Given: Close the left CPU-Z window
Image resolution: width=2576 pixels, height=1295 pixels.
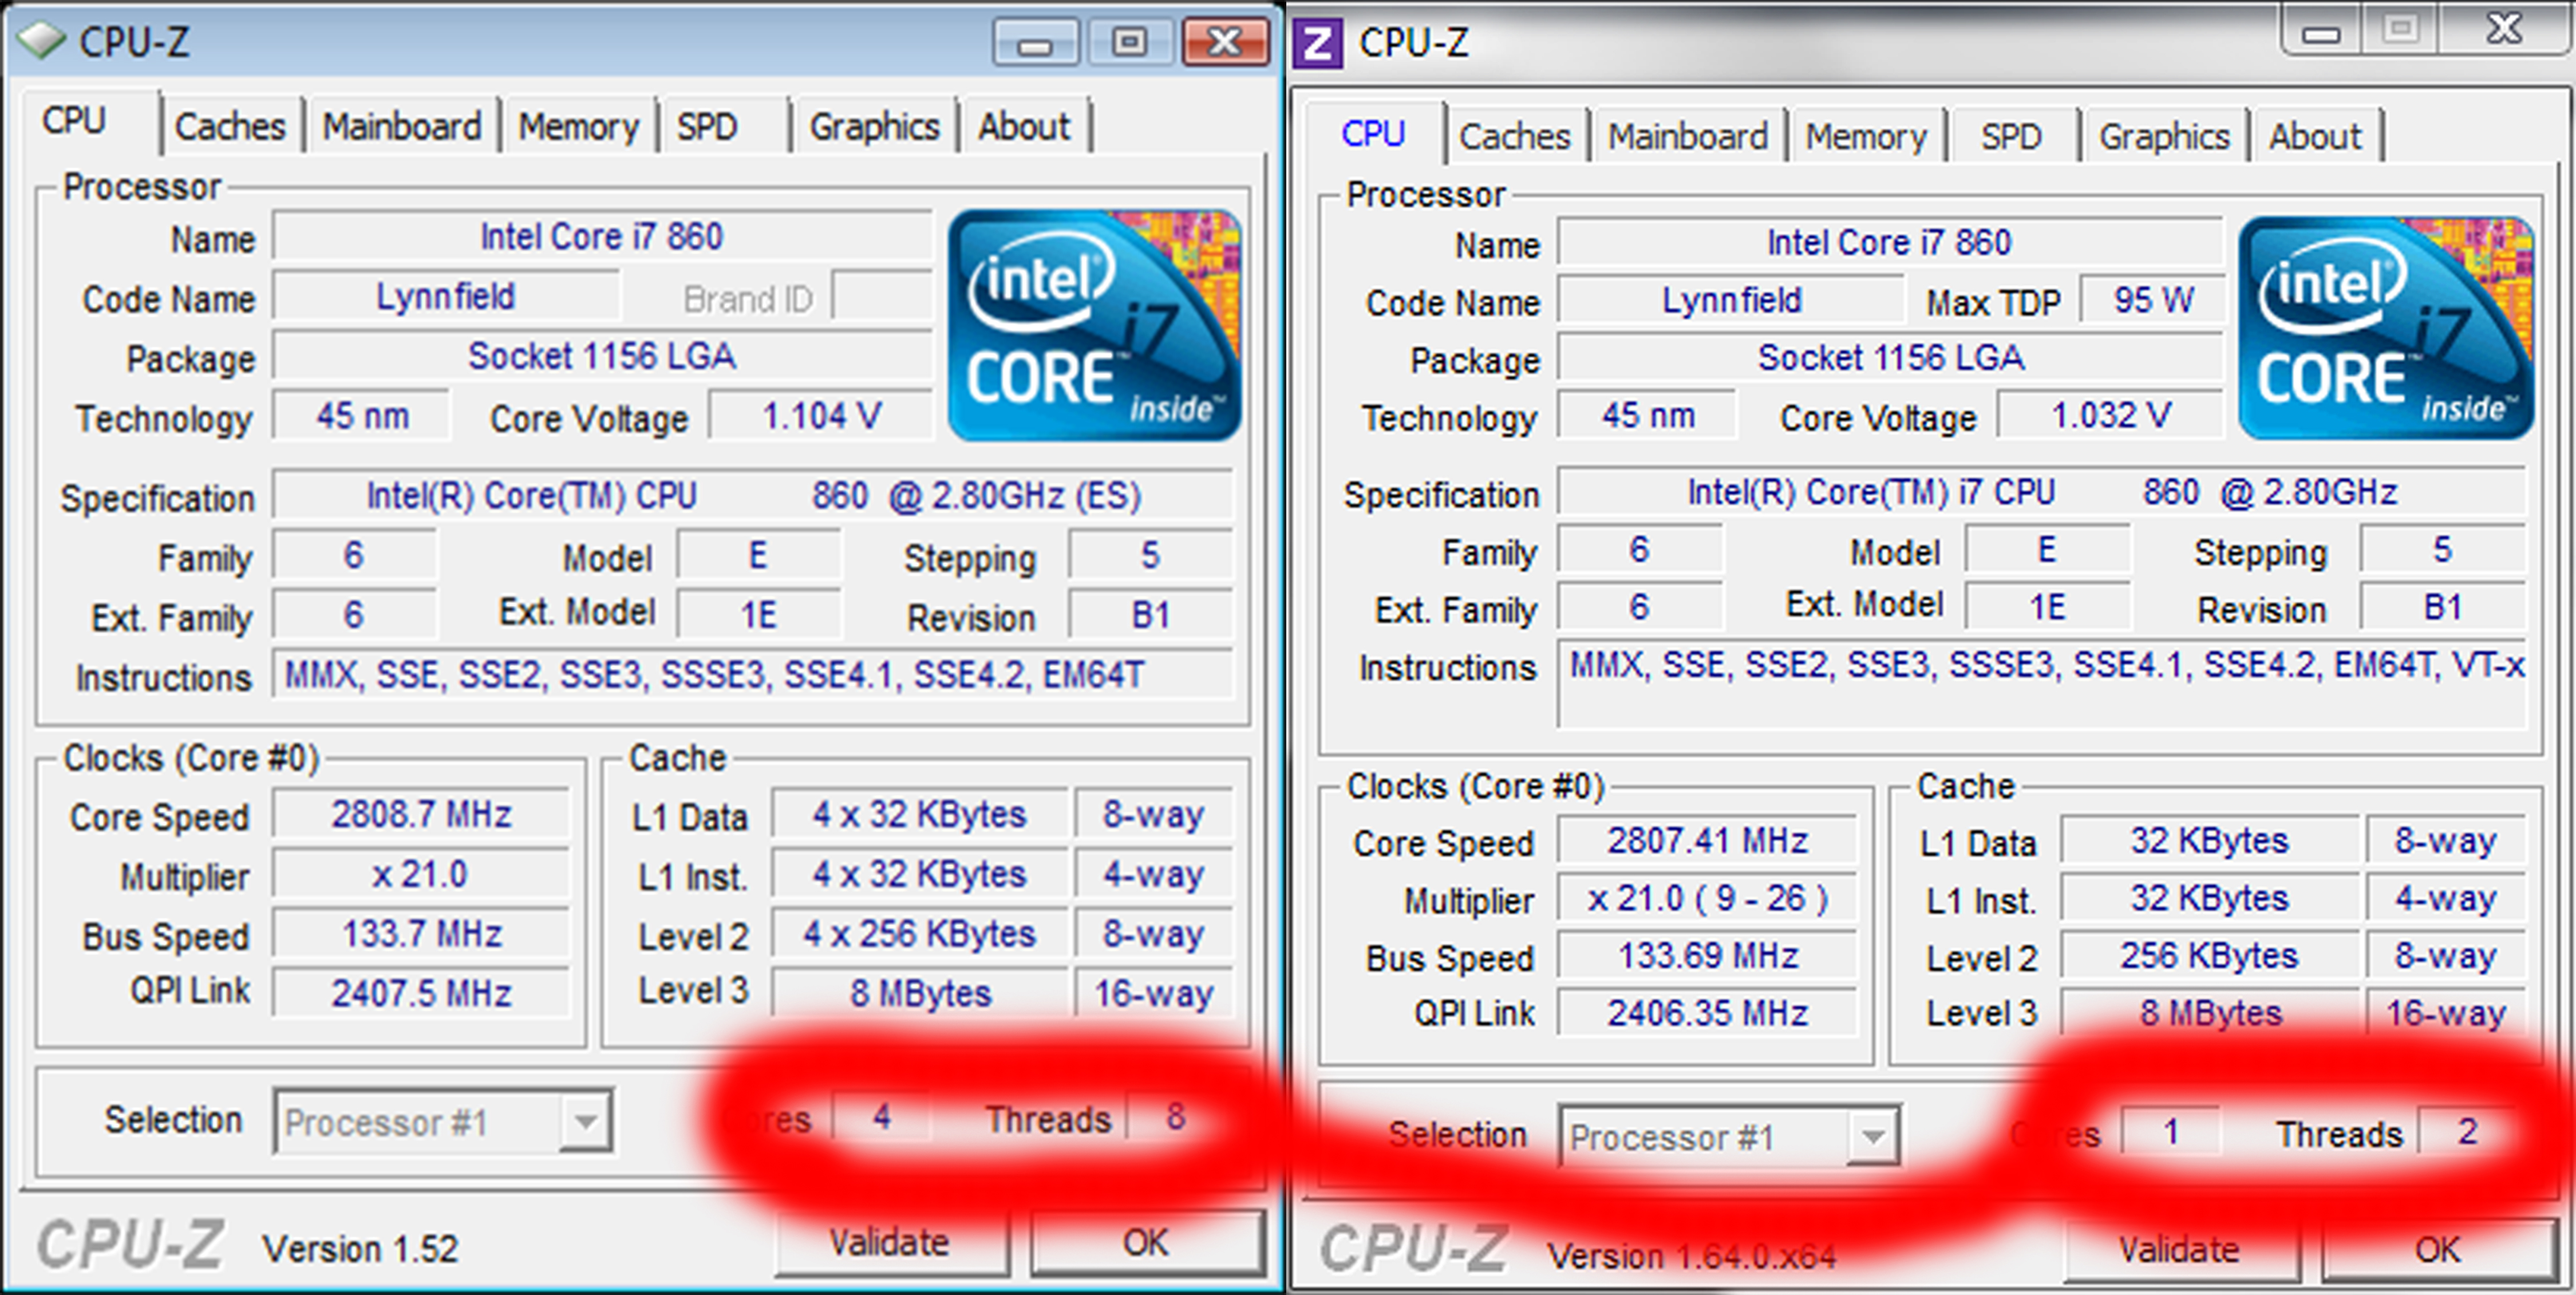Looking at the screenshot, I should pyautogui.click(x=1225, y=43).
